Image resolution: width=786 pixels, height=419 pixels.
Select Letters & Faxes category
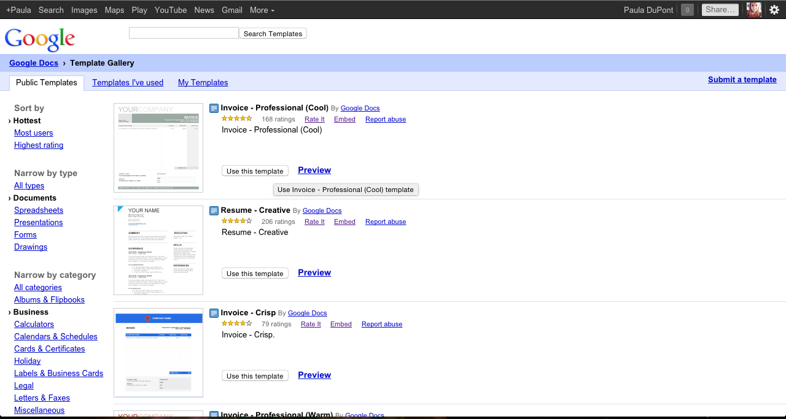click(x=42, y=398)
